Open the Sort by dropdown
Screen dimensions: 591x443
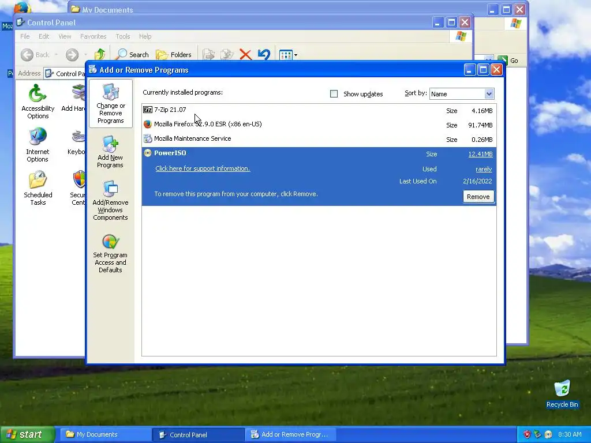[x=488, y=94]
